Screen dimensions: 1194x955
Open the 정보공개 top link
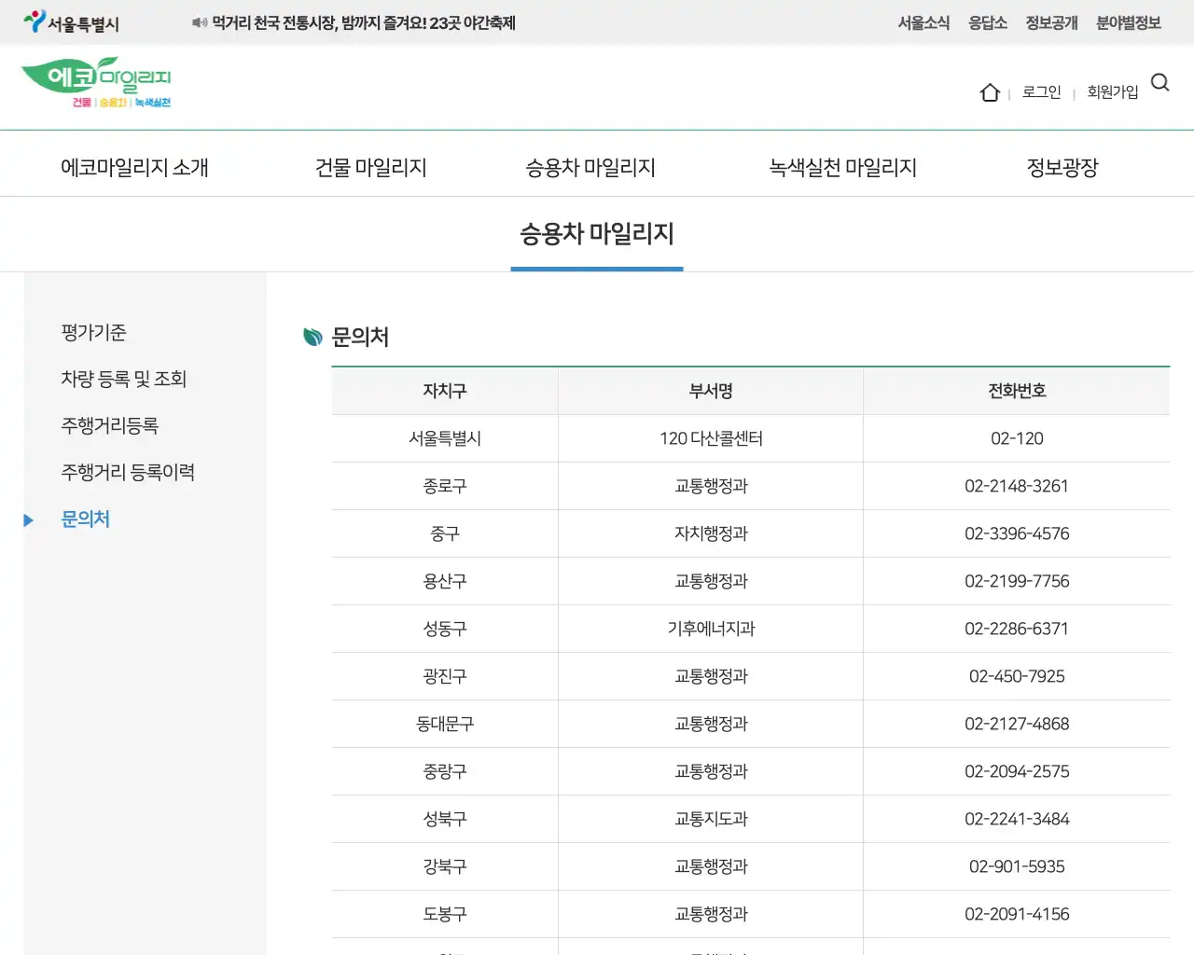(1051, 23)
